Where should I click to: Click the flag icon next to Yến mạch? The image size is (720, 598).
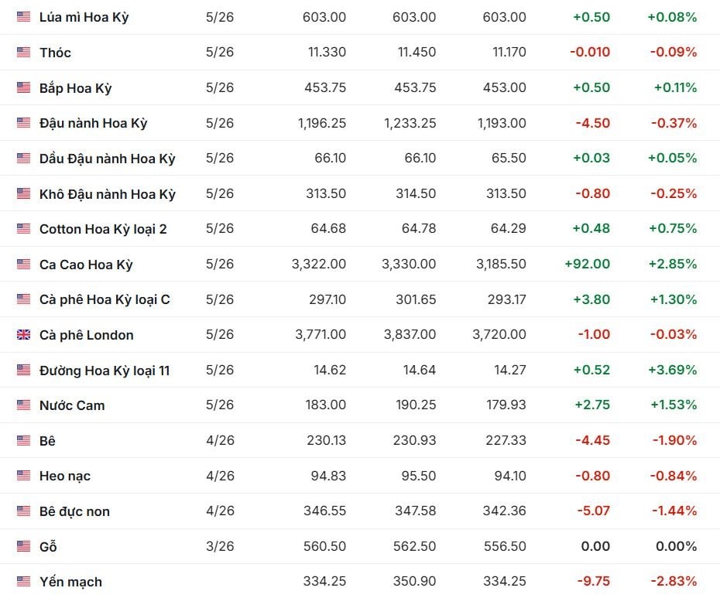(23, 582)
